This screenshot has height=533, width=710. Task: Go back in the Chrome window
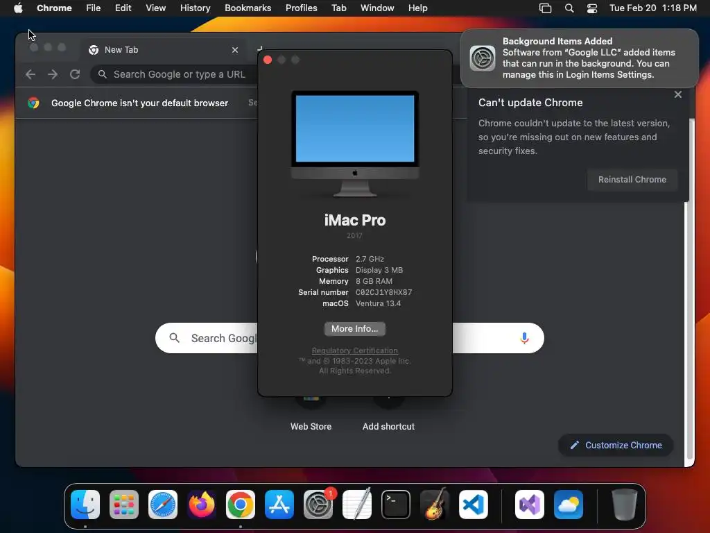tap(31, 74)
